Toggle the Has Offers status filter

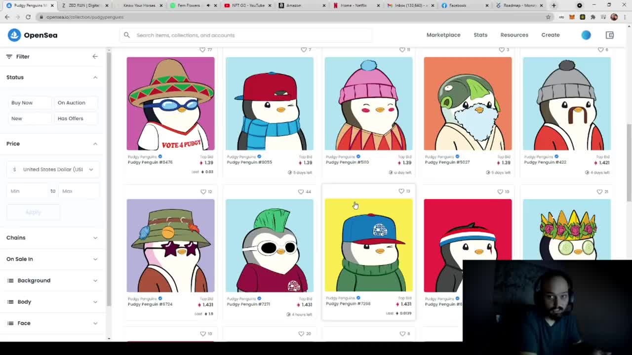pyautogui.click(x=76, y=118)
